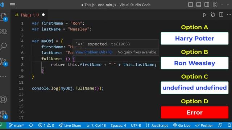Open customize layout icon
This screenshot has width=232, height=130.
[215, 5]
